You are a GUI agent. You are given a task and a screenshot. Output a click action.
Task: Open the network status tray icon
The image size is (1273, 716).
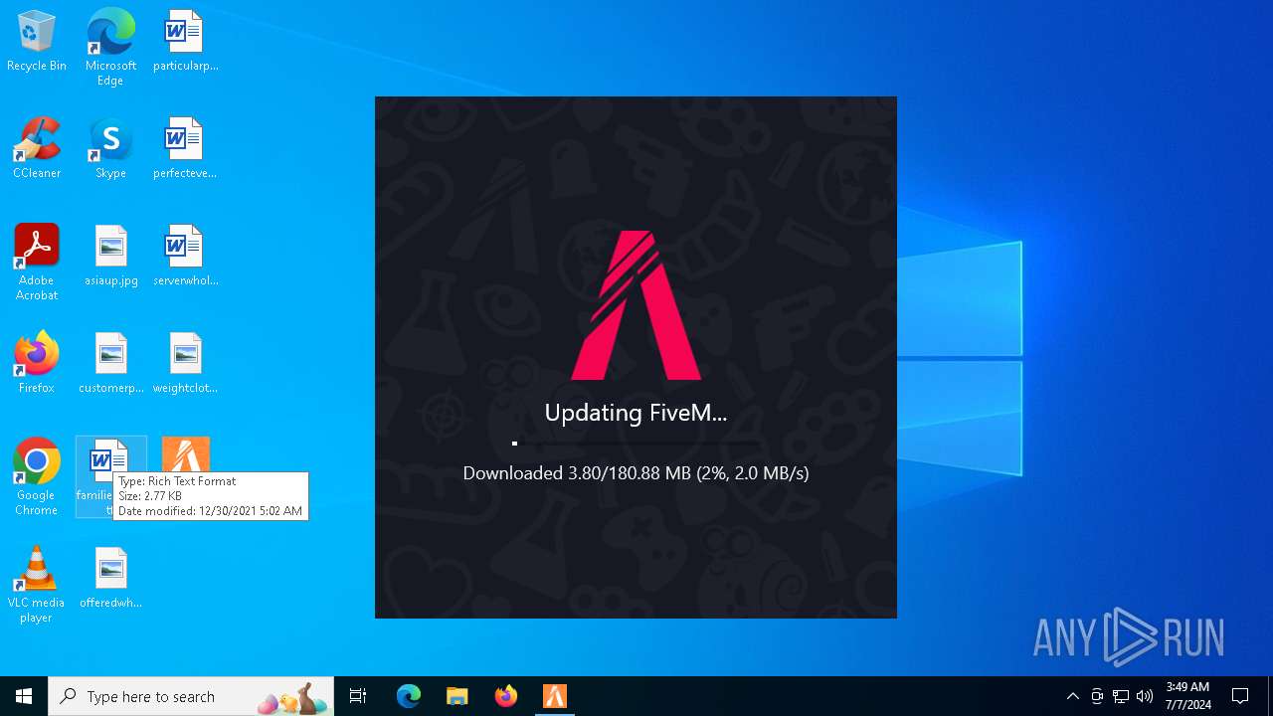point(1121,696)
